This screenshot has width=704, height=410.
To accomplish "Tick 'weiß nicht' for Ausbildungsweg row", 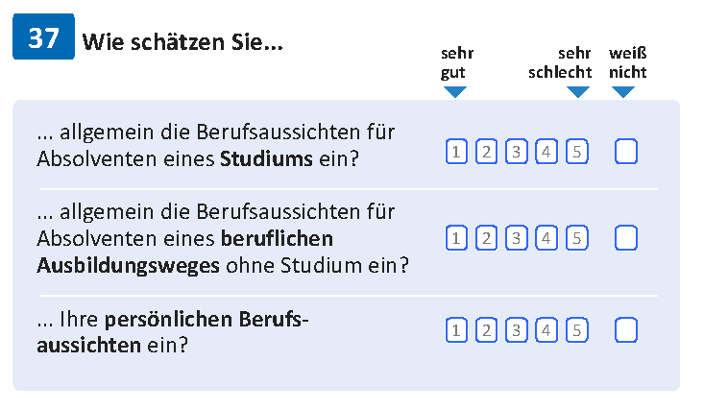I will tap(626, 237).
